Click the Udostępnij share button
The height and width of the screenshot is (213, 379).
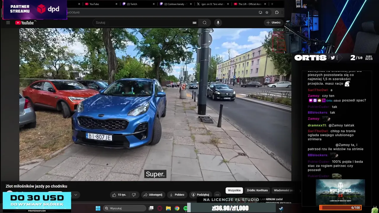click(153, 195)
